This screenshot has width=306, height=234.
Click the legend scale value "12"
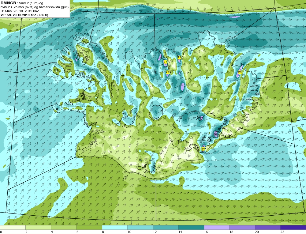click(155, 232)
